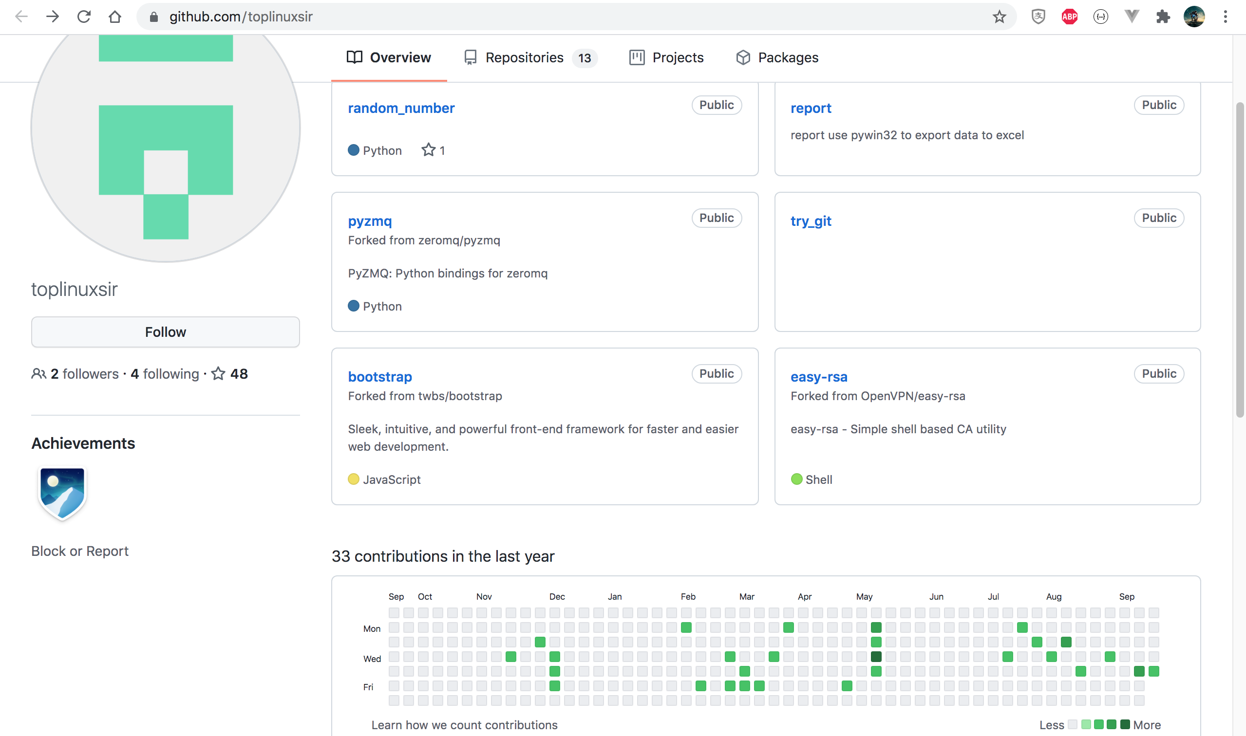Viewport: 1246px width, 736px height.
Task: Open Chrome profile avatar
Action: 1194,17
